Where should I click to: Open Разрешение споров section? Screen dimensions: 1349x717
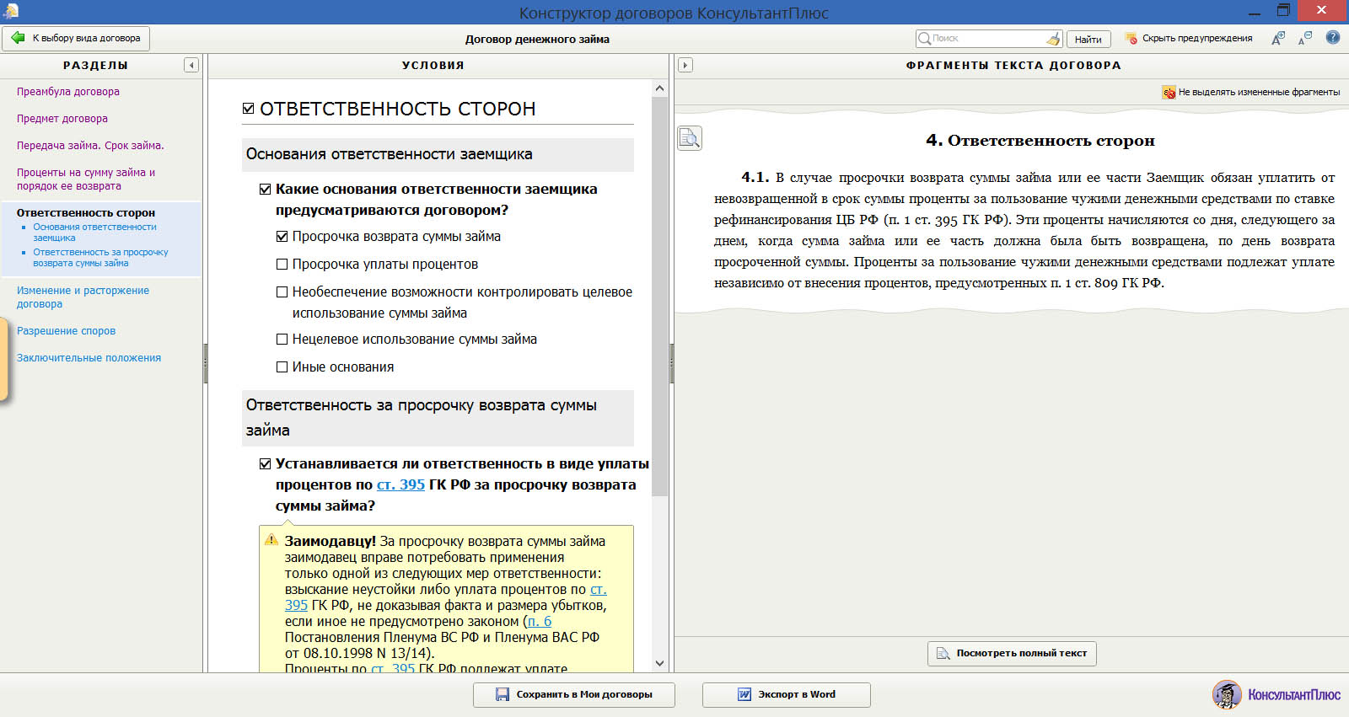[x=66, y=331]
